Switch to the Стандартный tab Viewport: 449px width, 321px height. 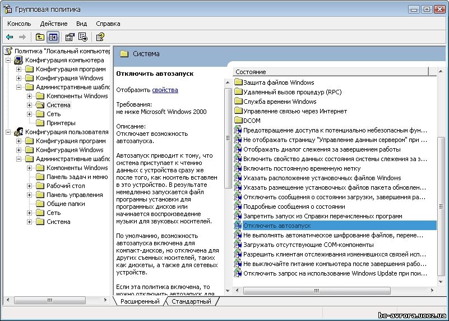coord(191,301)
